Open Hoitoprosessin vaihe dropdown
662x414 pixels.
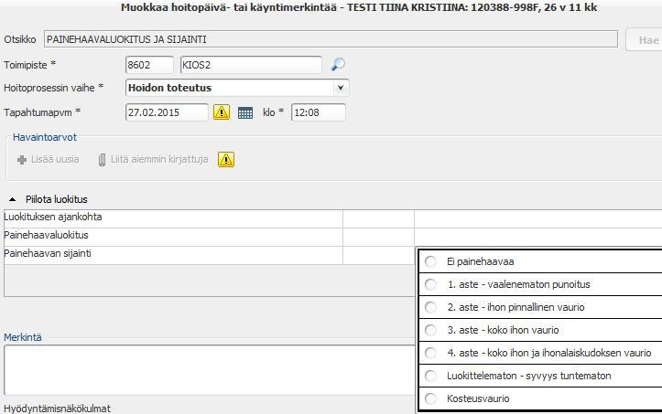341,88
